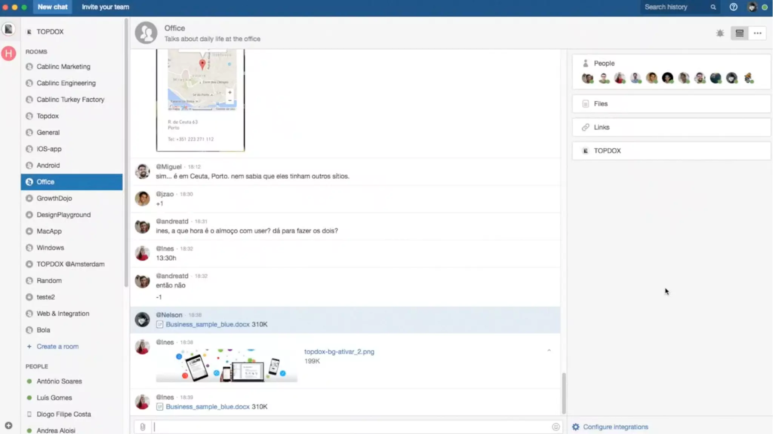The image size is (773, 434).
Task: Open the General room
Action: tap(48, 132)
